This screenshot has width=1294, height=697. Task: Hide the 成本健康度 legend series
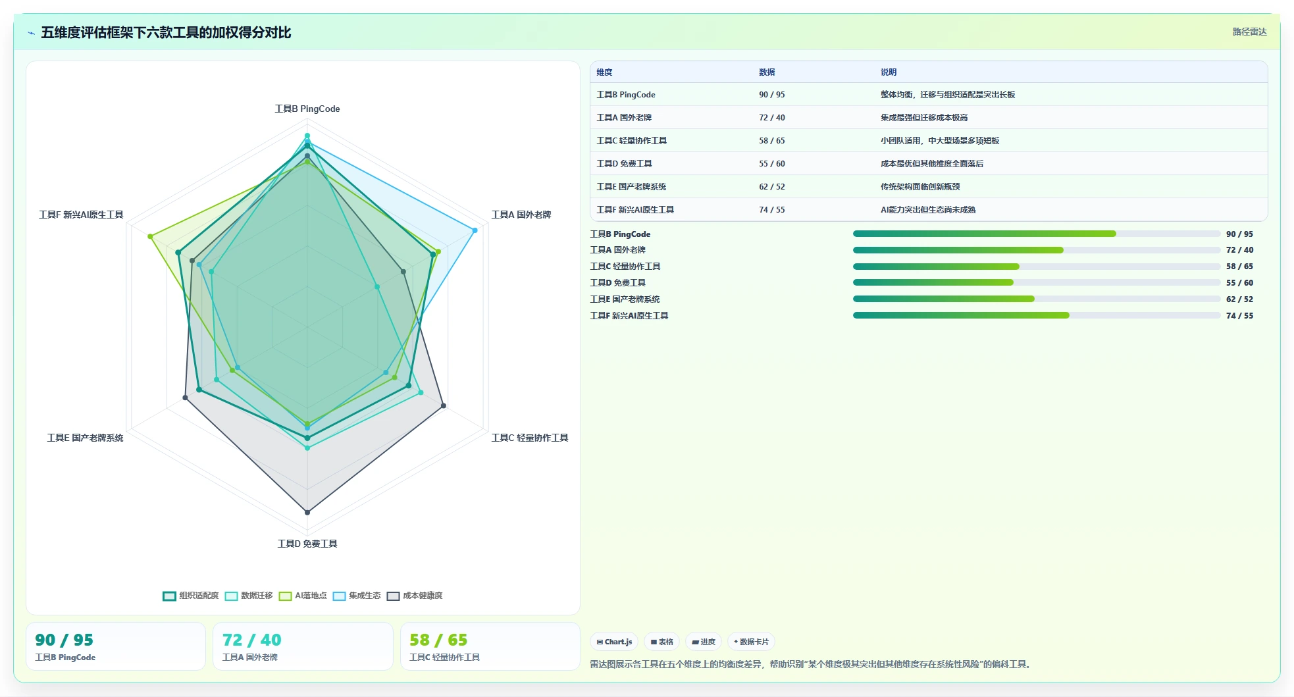click(x=415, y=596)
